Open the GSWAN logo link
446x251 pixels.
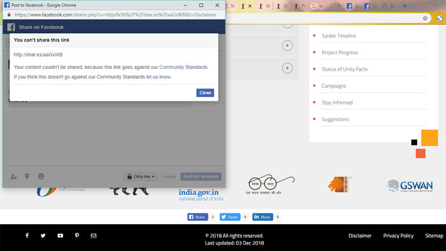click(x=410, y=185)
